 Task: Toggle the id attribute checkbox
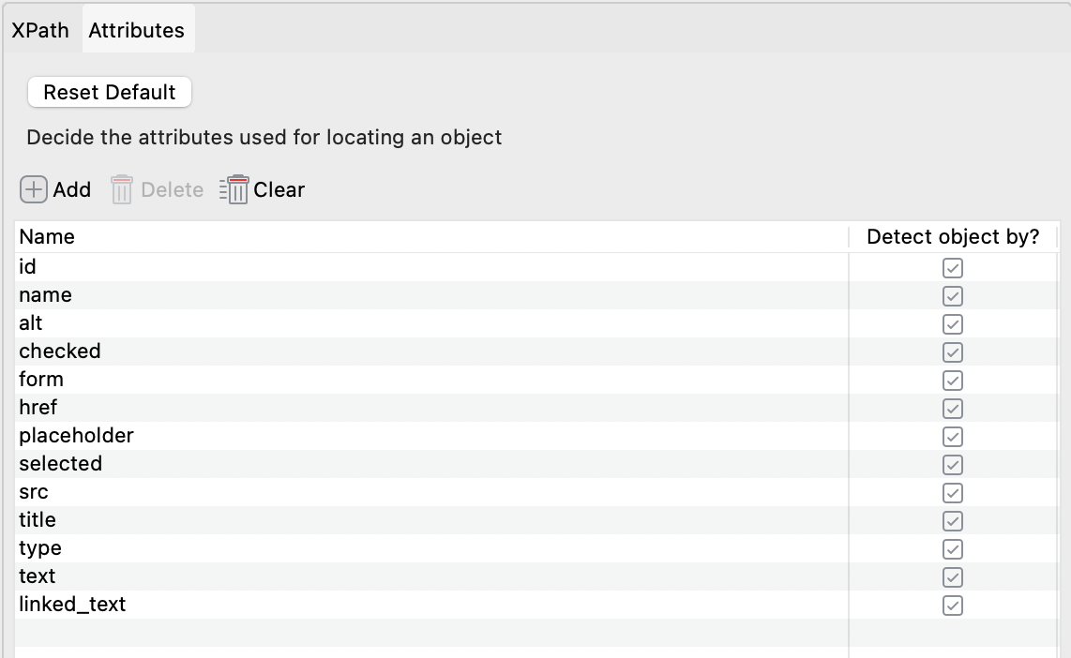tap(953, 268)
